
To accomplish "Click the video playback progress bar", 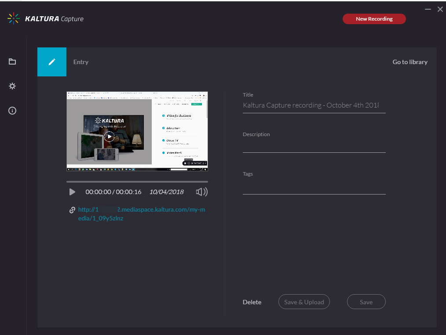I will [x=137, y=181].
